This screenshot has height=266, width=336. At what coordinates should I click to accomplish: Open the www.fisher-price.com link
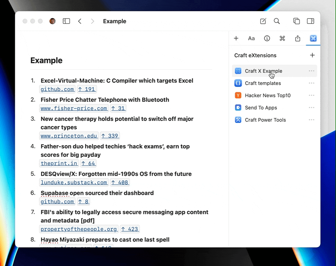pyautogui.click(x=74, y=109)
